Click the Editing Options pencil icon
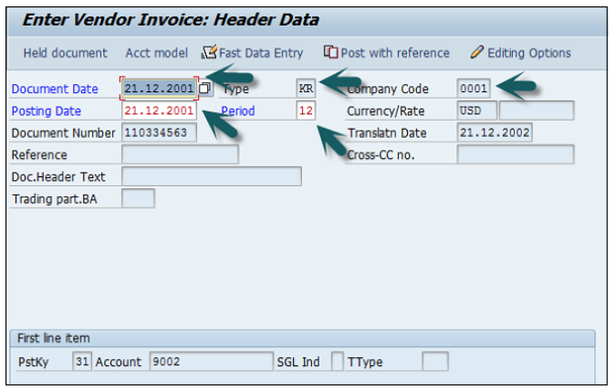This screenshot has width=615, height=390. (x=477, y=53)
